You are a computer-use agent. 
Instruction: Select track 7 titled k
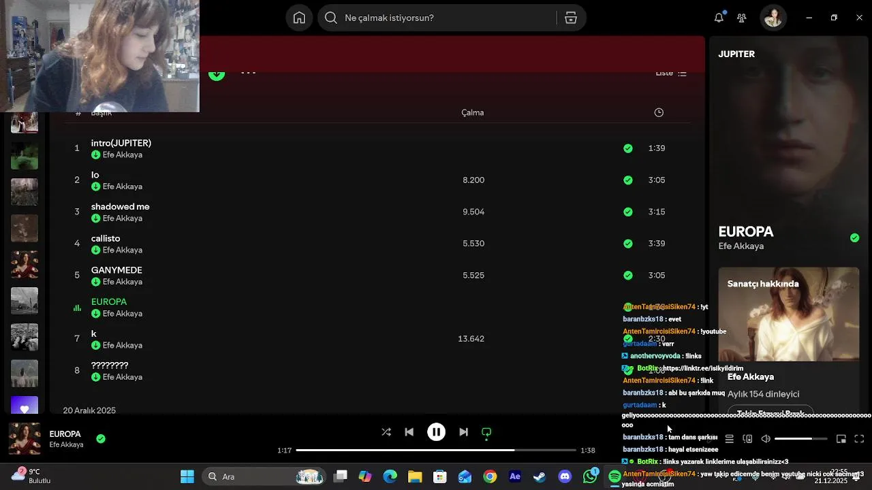[x=94, y=333]
